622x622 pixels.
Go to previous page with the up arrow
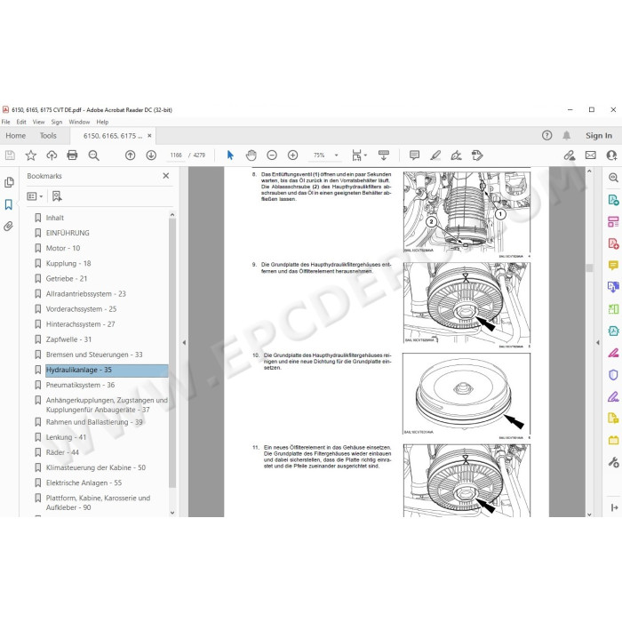[x=130, y=155]
